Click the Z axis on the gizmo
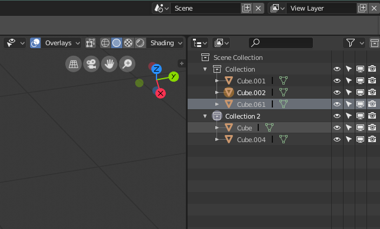The height and width of the screenshot is (229, 380). 156,69
